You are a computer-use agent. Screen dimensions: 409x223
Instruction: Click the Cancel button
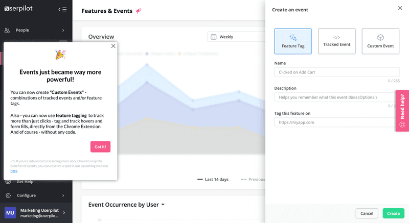pos(367,213)
